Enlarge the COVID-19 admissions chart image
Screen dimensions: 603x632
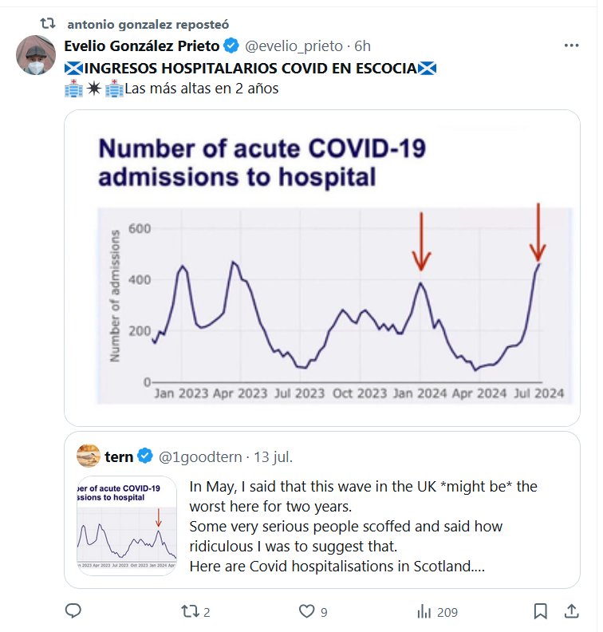(x=321, y=267)
